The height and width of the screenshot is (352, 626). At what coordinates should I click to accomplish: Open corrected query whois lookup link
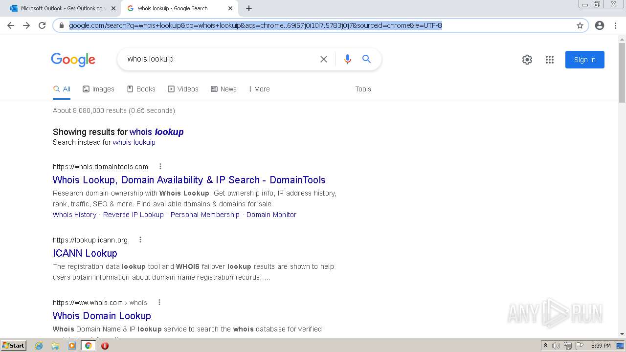pyautogui.click(x=156, y=132)
